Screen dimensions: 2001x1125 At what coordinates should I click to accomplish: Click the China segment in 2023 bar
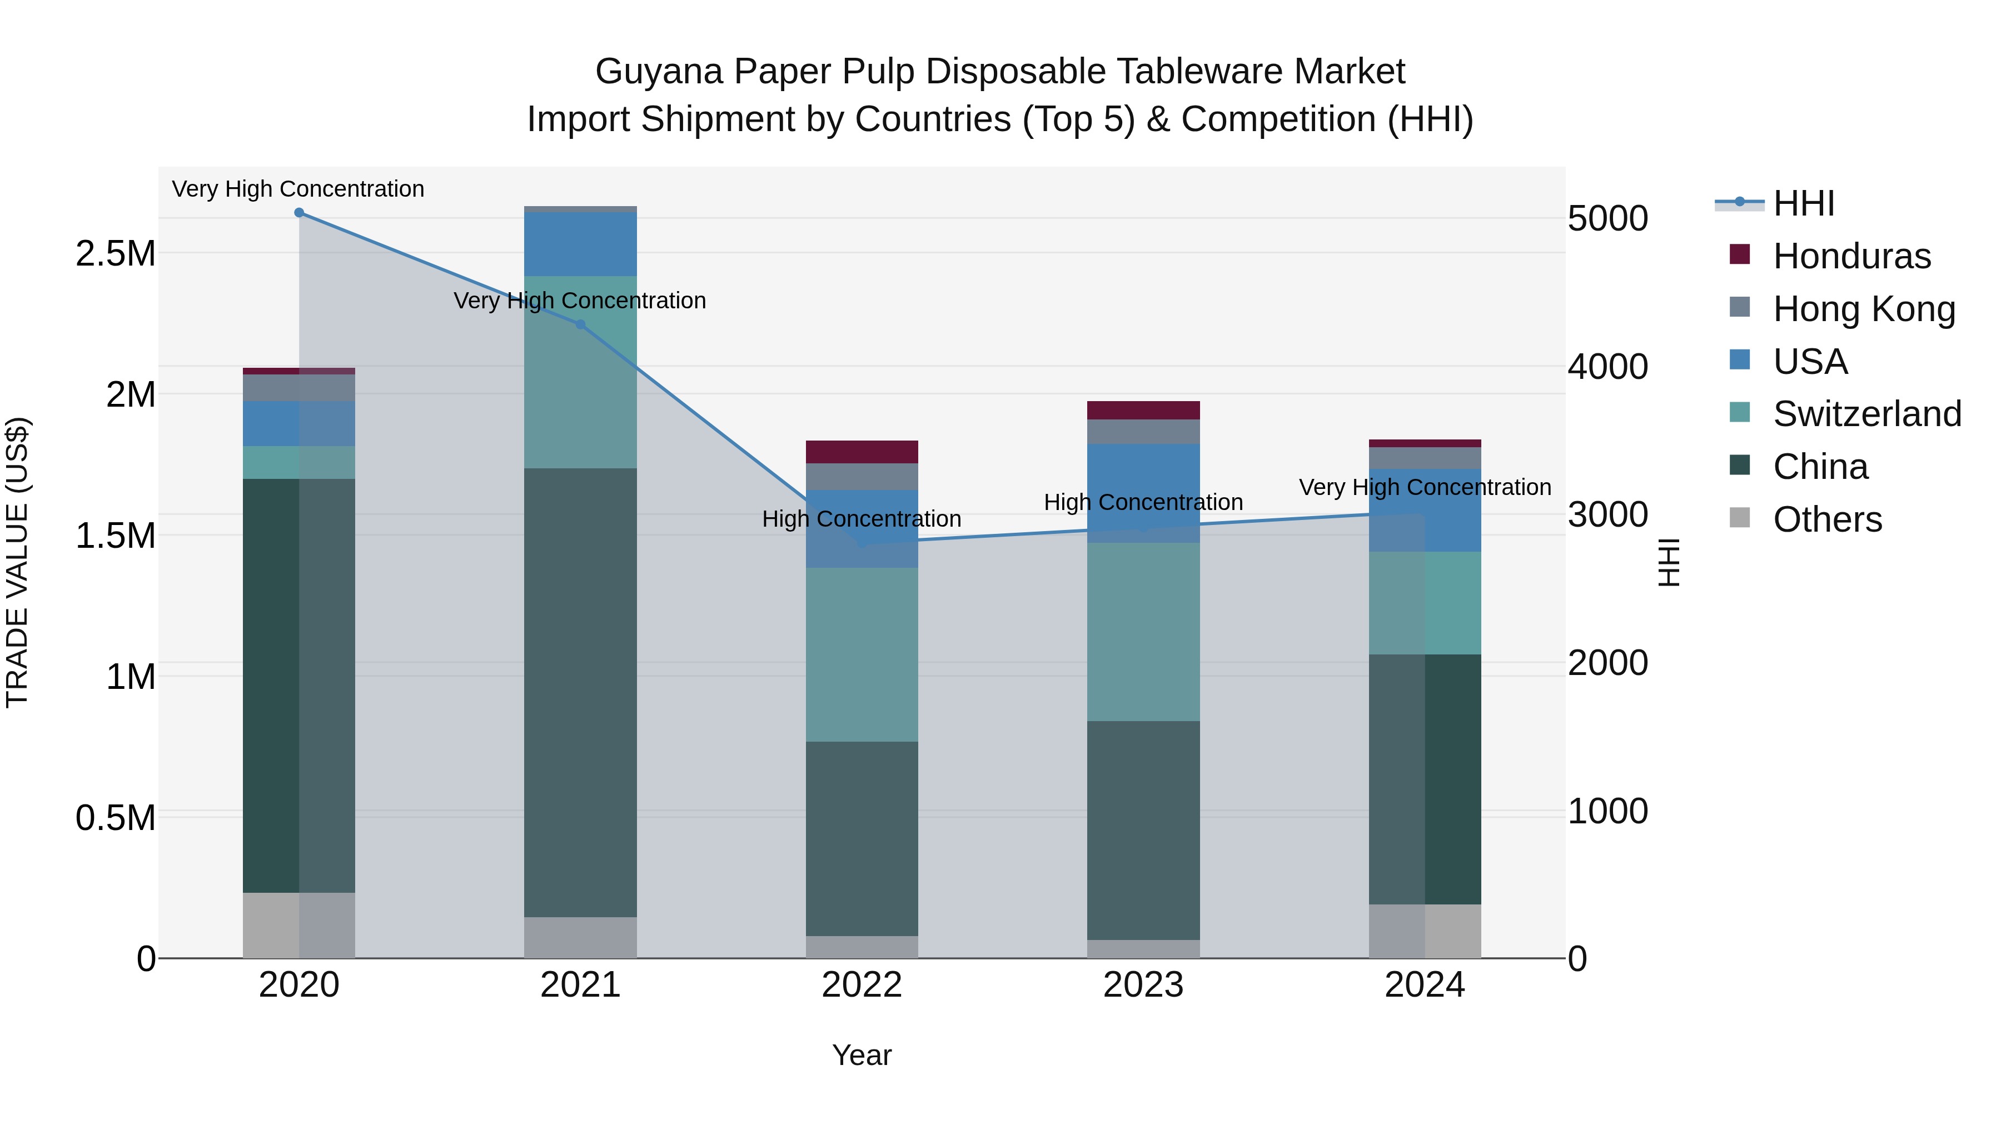tap(1143, 831)
